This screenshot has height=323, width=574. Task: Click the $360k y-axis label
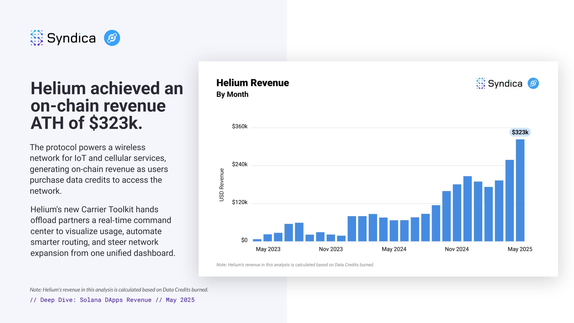point(240,126)
